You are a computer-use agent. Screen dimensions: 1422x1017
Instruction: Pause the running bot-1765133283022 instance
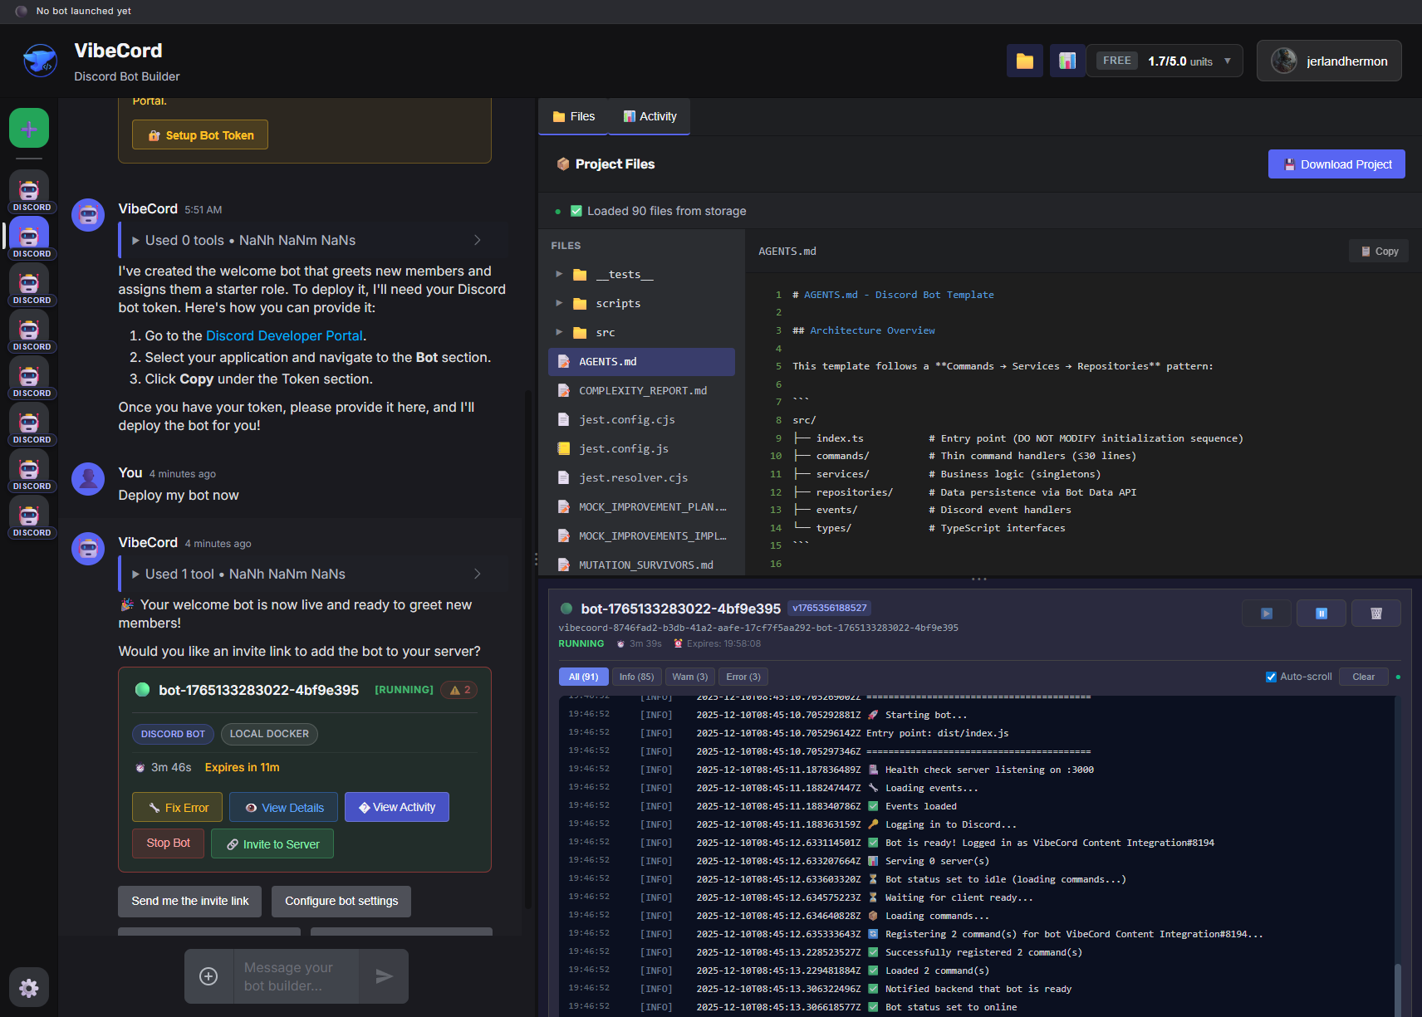pyautogui.click(x=1321, y=613)
